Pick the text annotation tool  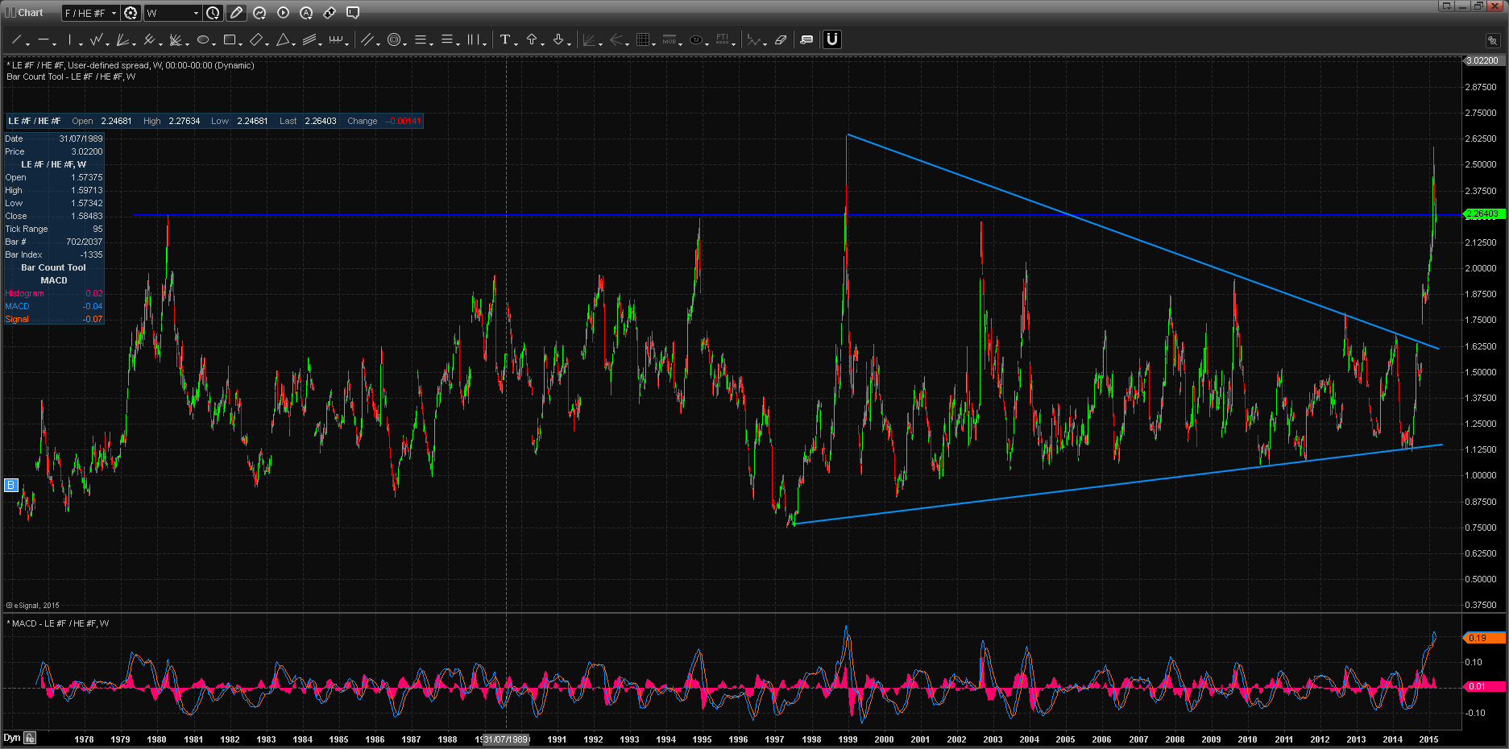pyautogui.click(x=504, y=39)
